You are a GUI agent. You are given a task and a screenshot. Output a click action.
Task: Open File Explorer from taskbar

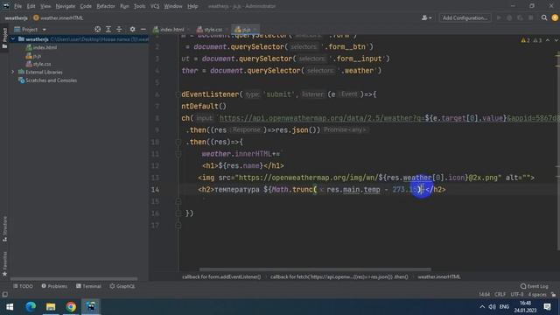click(51, 307)
